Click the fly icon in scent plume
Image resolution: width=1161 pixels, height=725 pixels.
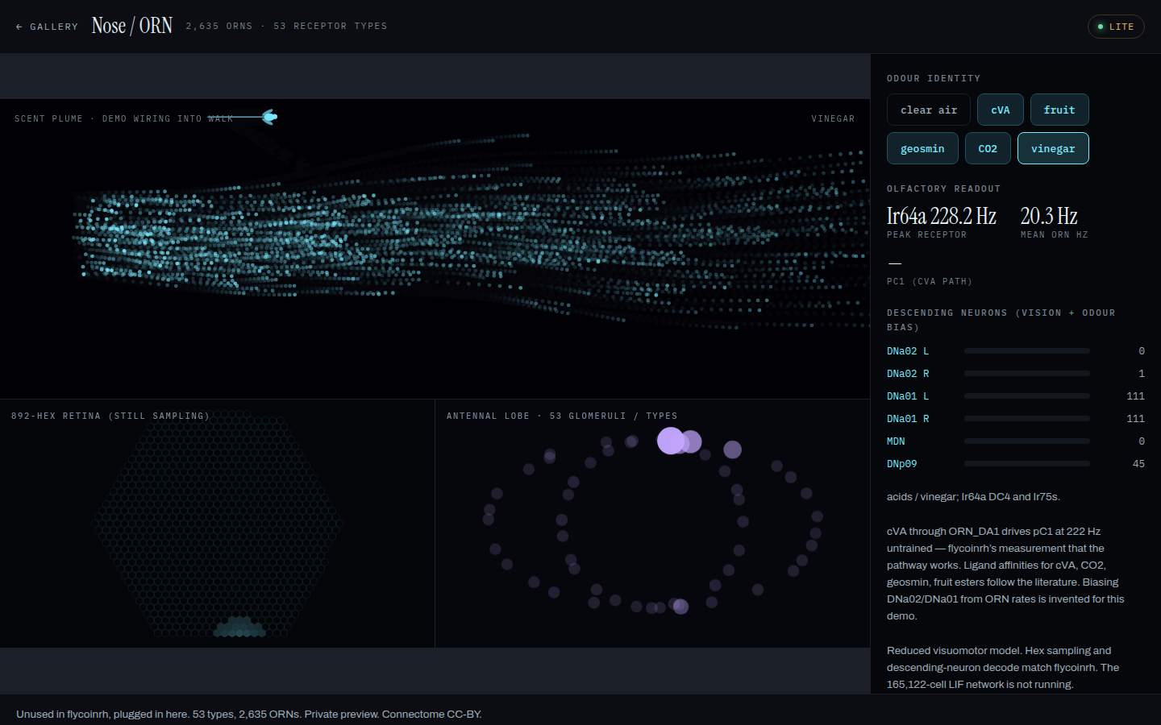(x=270, y=117)
